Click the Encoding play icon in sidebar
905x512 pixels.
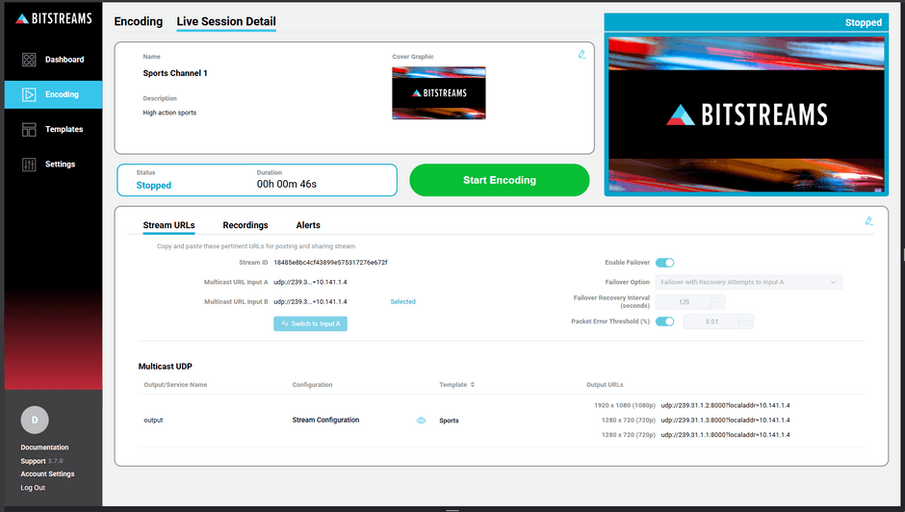coord(29,94)
